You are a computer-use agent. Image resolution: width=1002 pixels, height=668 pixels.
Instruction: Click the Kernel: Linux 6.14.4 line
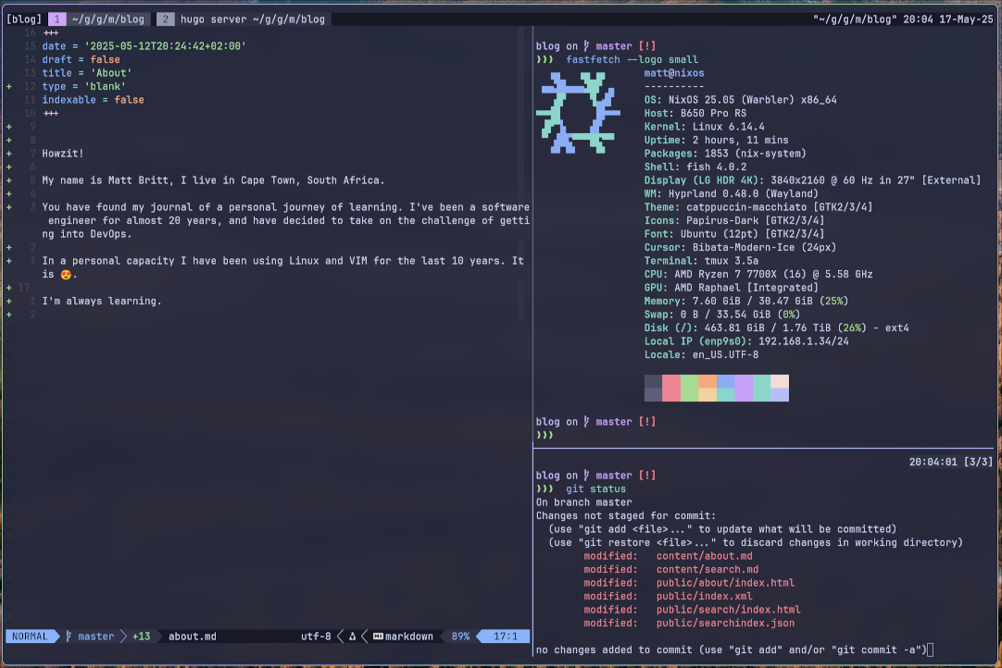704,127
